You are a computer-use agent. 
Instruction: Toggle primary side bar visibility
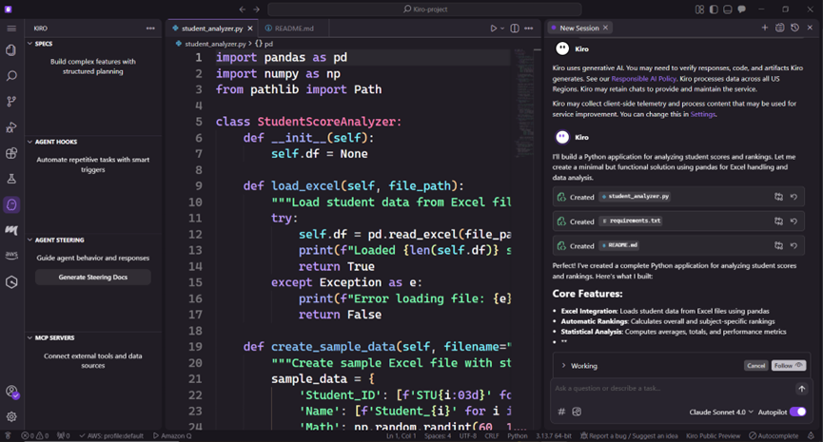click(714, 10)
